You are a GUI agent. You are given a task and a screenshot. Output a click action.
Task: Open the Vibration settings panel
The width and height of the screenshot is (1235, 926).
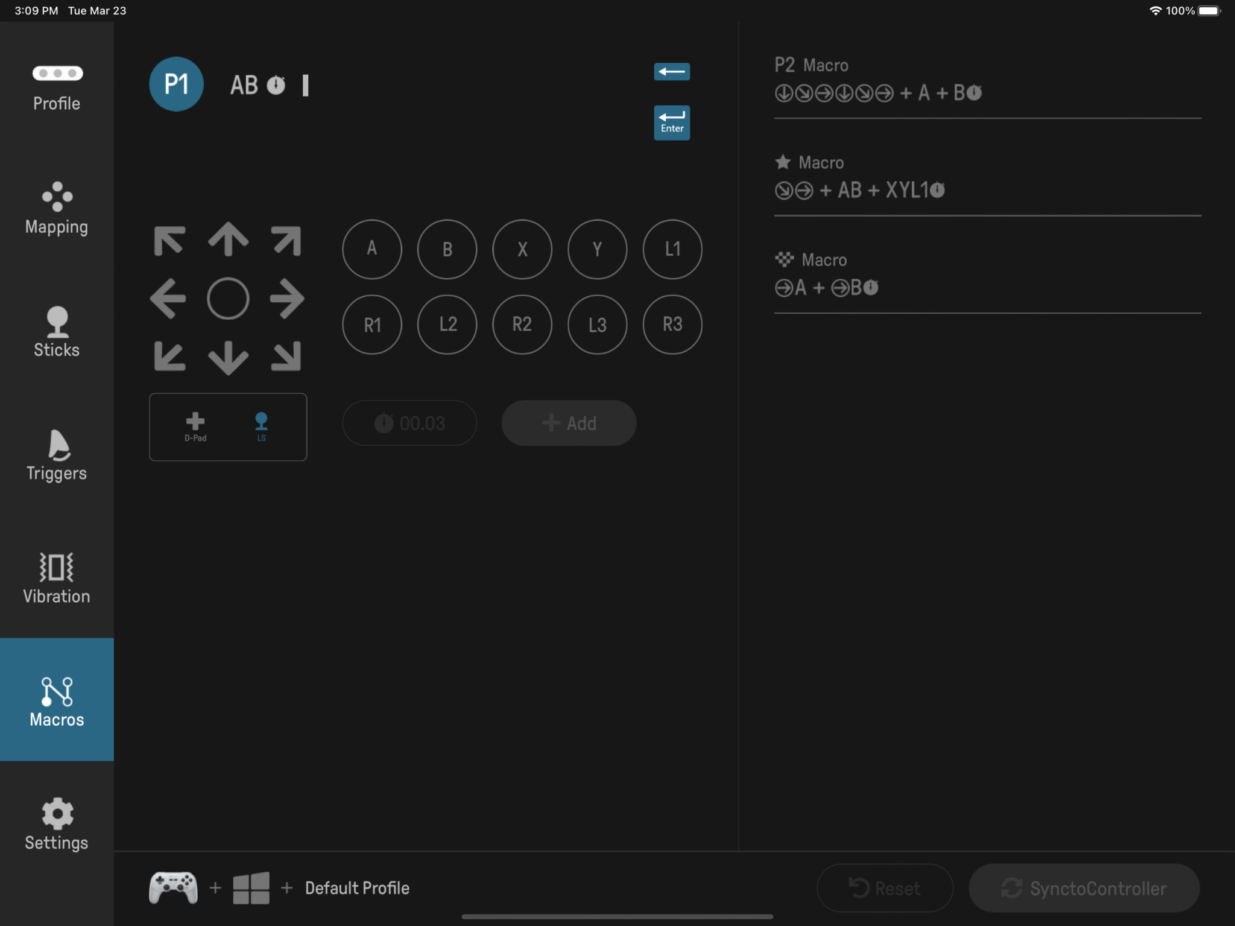point(56,576)
